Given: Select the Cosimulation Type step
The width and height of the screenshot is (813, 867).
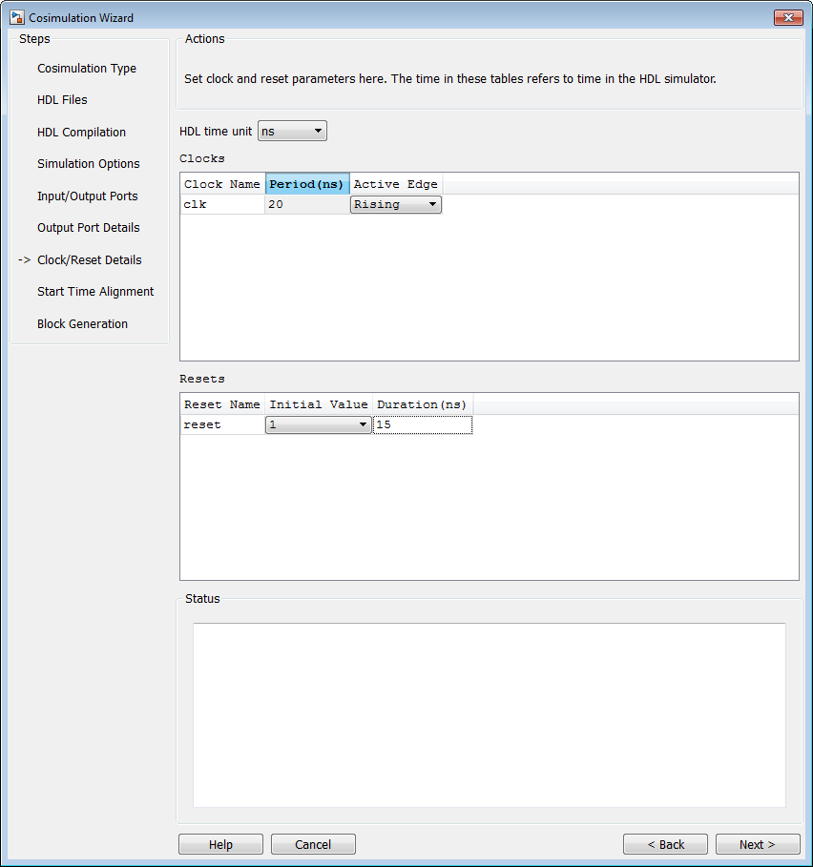Looking at the screenshot, I should [87, 69].
